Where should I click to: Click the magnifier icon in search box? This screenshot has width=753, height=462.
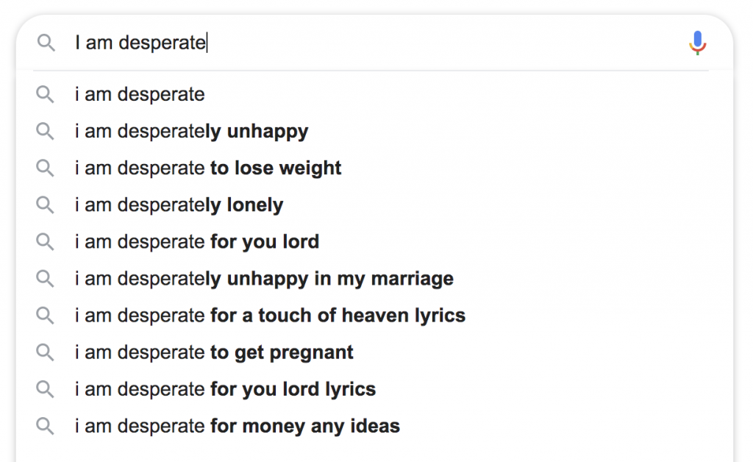pyautogui.click(x=46, y=43)
